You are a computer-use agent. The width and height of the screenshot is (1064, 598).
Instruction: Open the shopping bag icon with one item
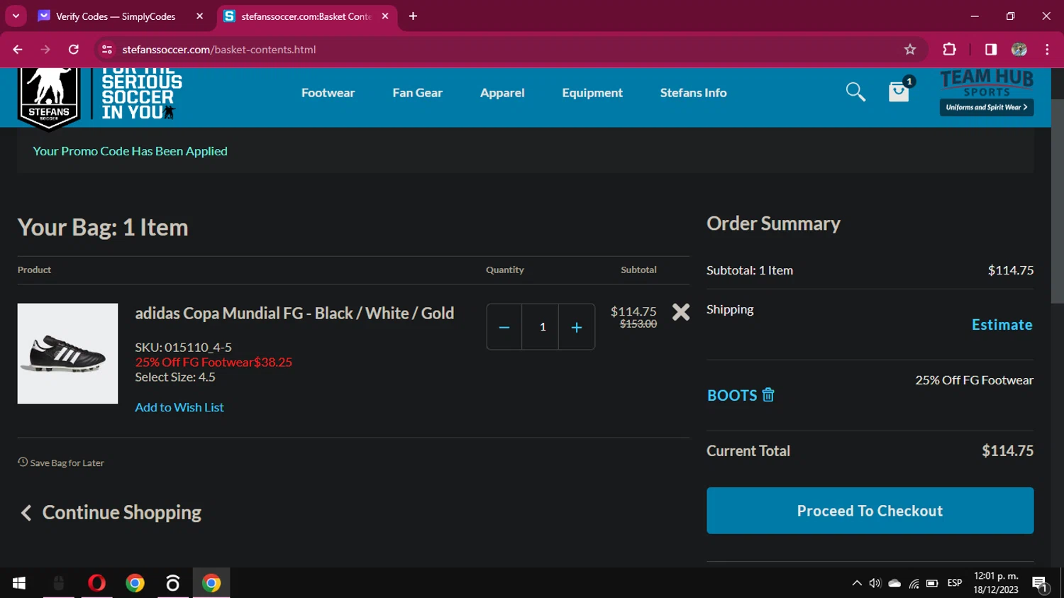coord(899,92)
